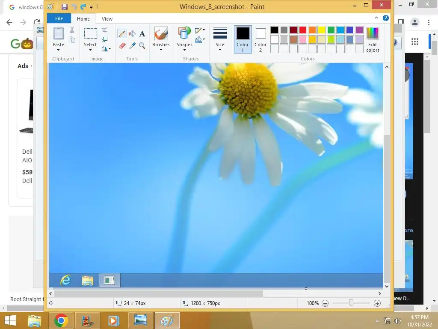Click the 100% zoom level text
This screenshot has height=329, width=438.
[313, 303]
